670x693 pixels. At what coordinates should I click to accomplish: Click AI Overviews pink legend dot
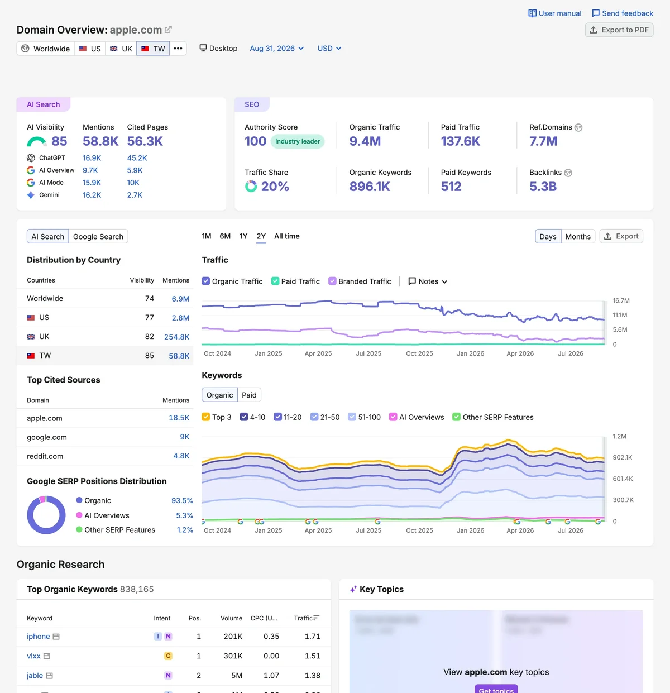[79, 515]
